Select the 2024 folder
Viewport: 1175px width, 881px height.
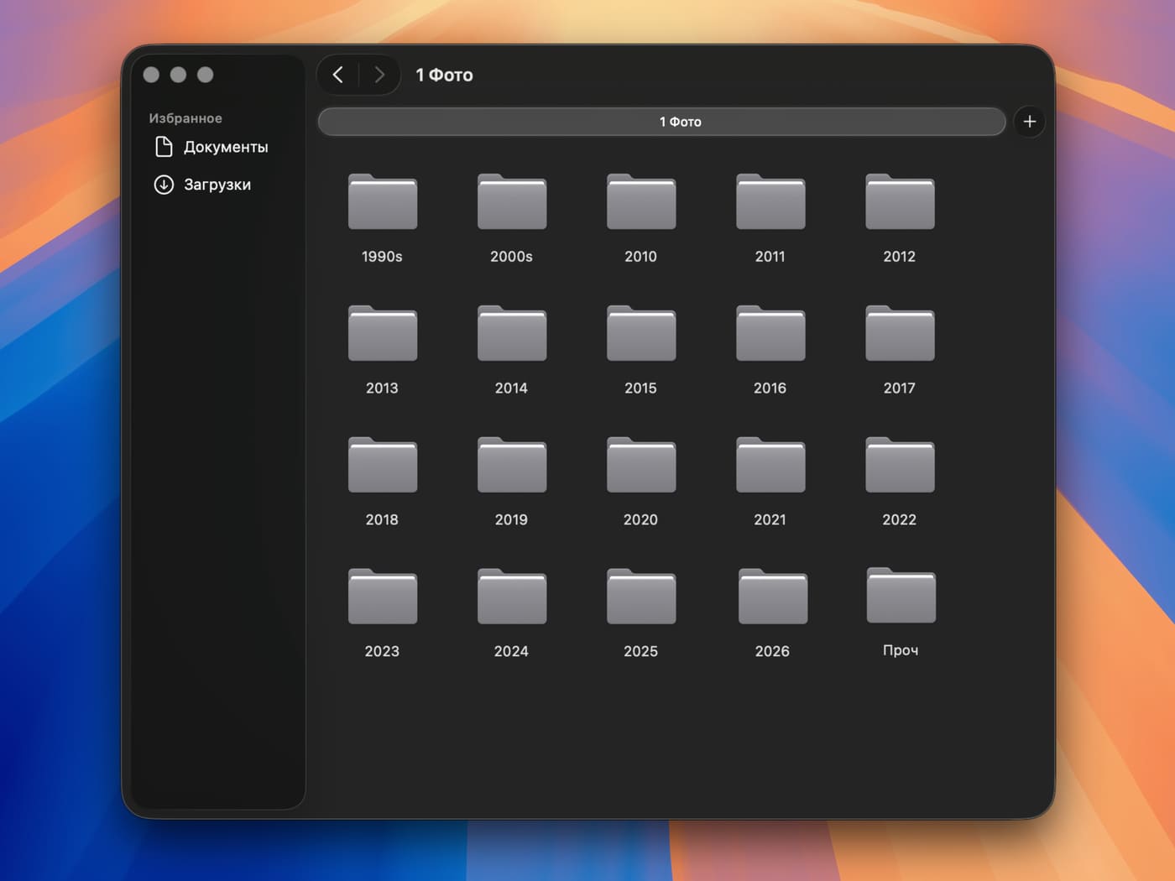[x=511, y=597]
